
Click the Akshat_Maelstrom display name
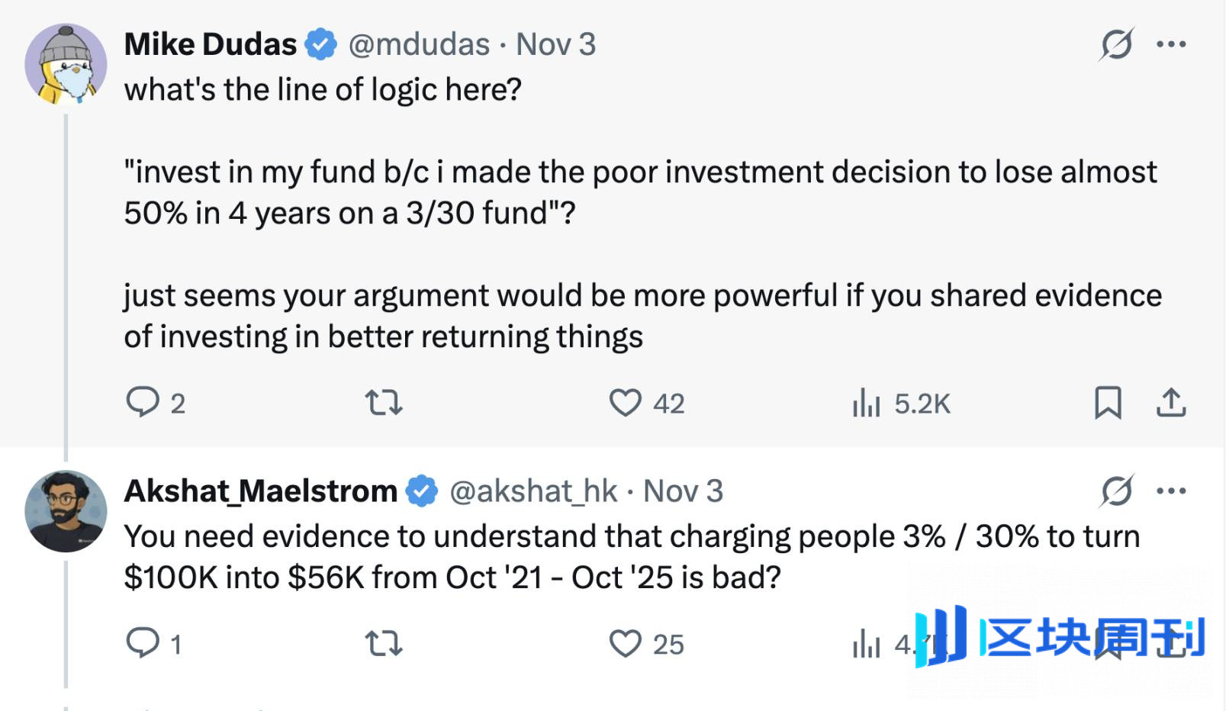(x=260, y=491)
